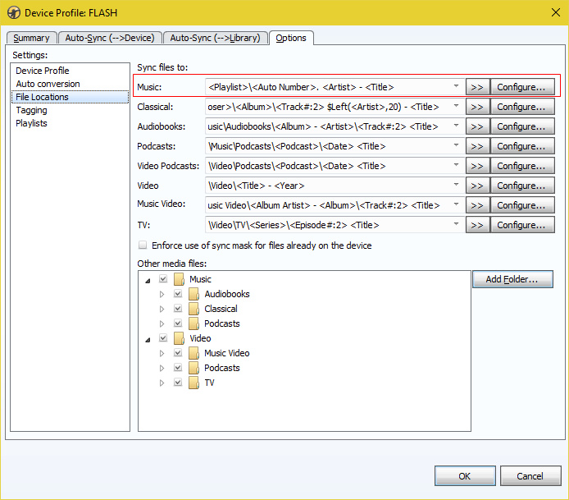Click the >> button in the Audiobooks row
Screen dimensions: 569x500
(476, 126)
